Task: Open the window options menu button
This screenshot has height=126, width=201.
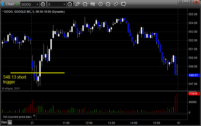Action: (x=181, y=2)
